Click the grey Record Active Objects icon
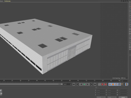 (99, 84)
